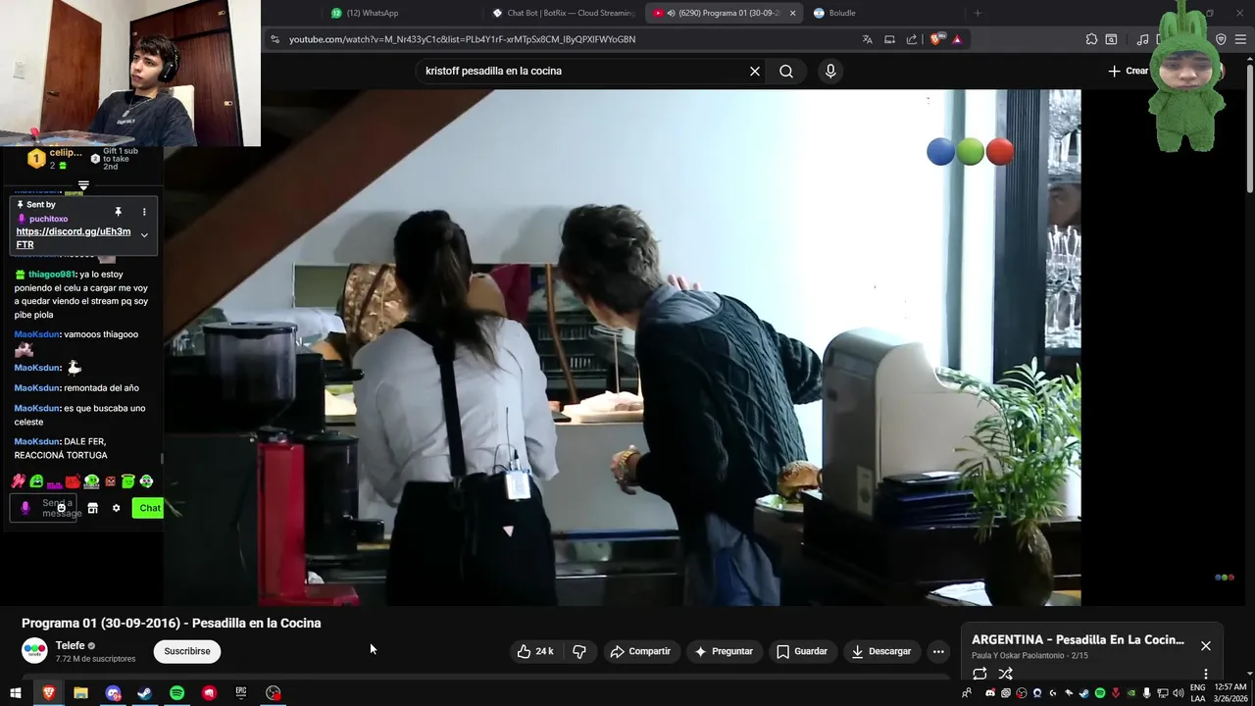
Task: Play the Pesadilla en la Cocina video area
Action: pos(622,347)
